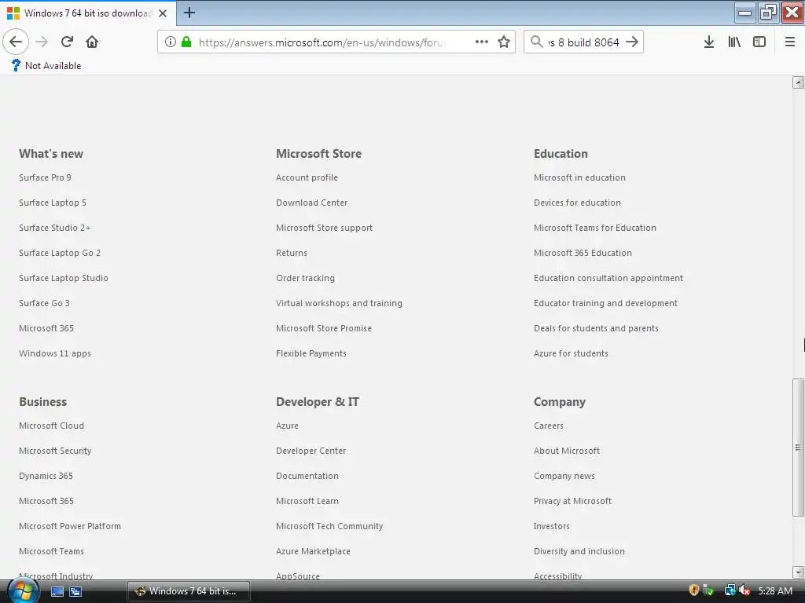Open Developer Center link
This screenshot has height=603, width=805.
click(311, 451)
